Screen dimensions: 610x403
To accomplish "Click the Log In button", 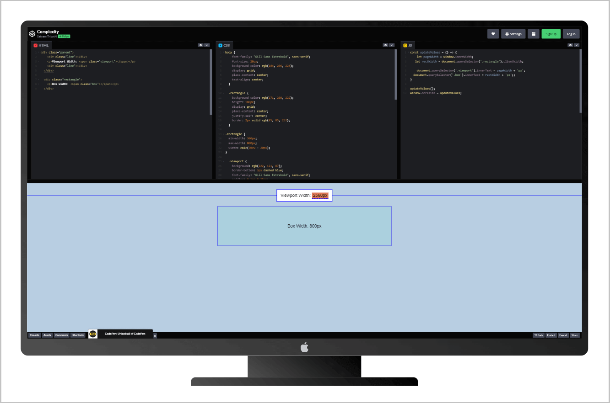I will (571, 34).
